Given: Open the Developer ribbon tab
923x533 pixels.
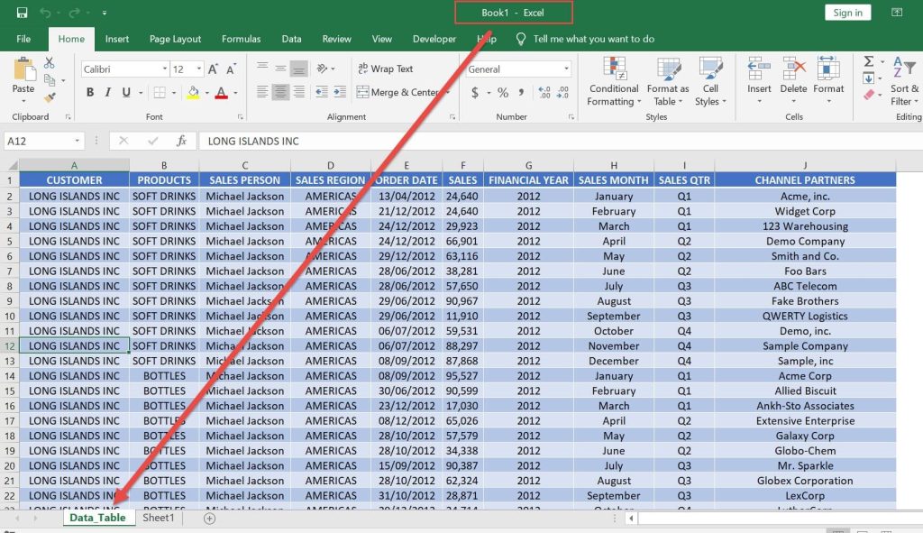Looking at the screenshot, I should click(434, 39).
